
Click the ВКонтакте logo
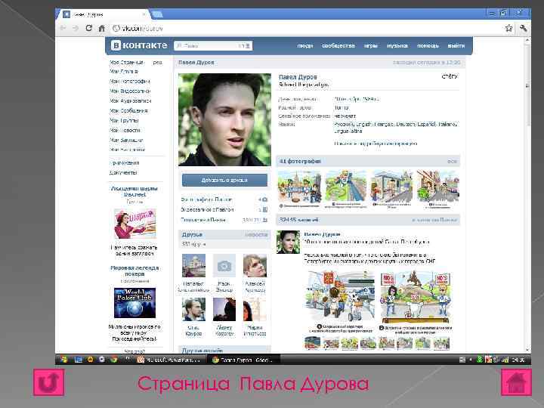pyautogui.click(x=139, y=45)
